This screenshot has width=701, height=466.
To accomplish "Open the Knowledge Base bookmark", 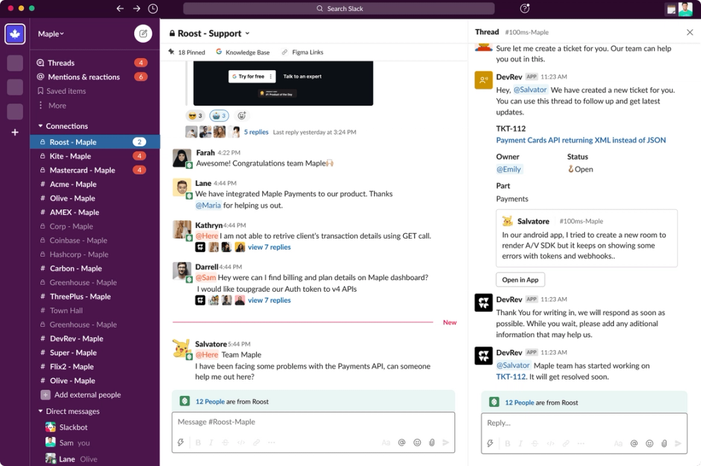I will (x=243, y=53).
